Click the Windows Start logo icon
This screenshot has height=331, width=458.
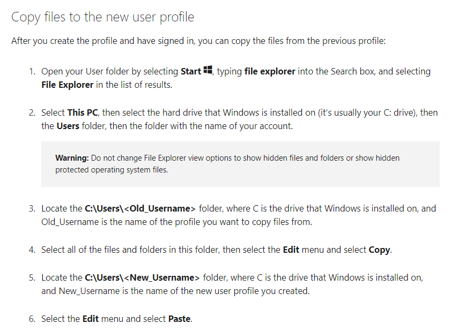[208, 70]
